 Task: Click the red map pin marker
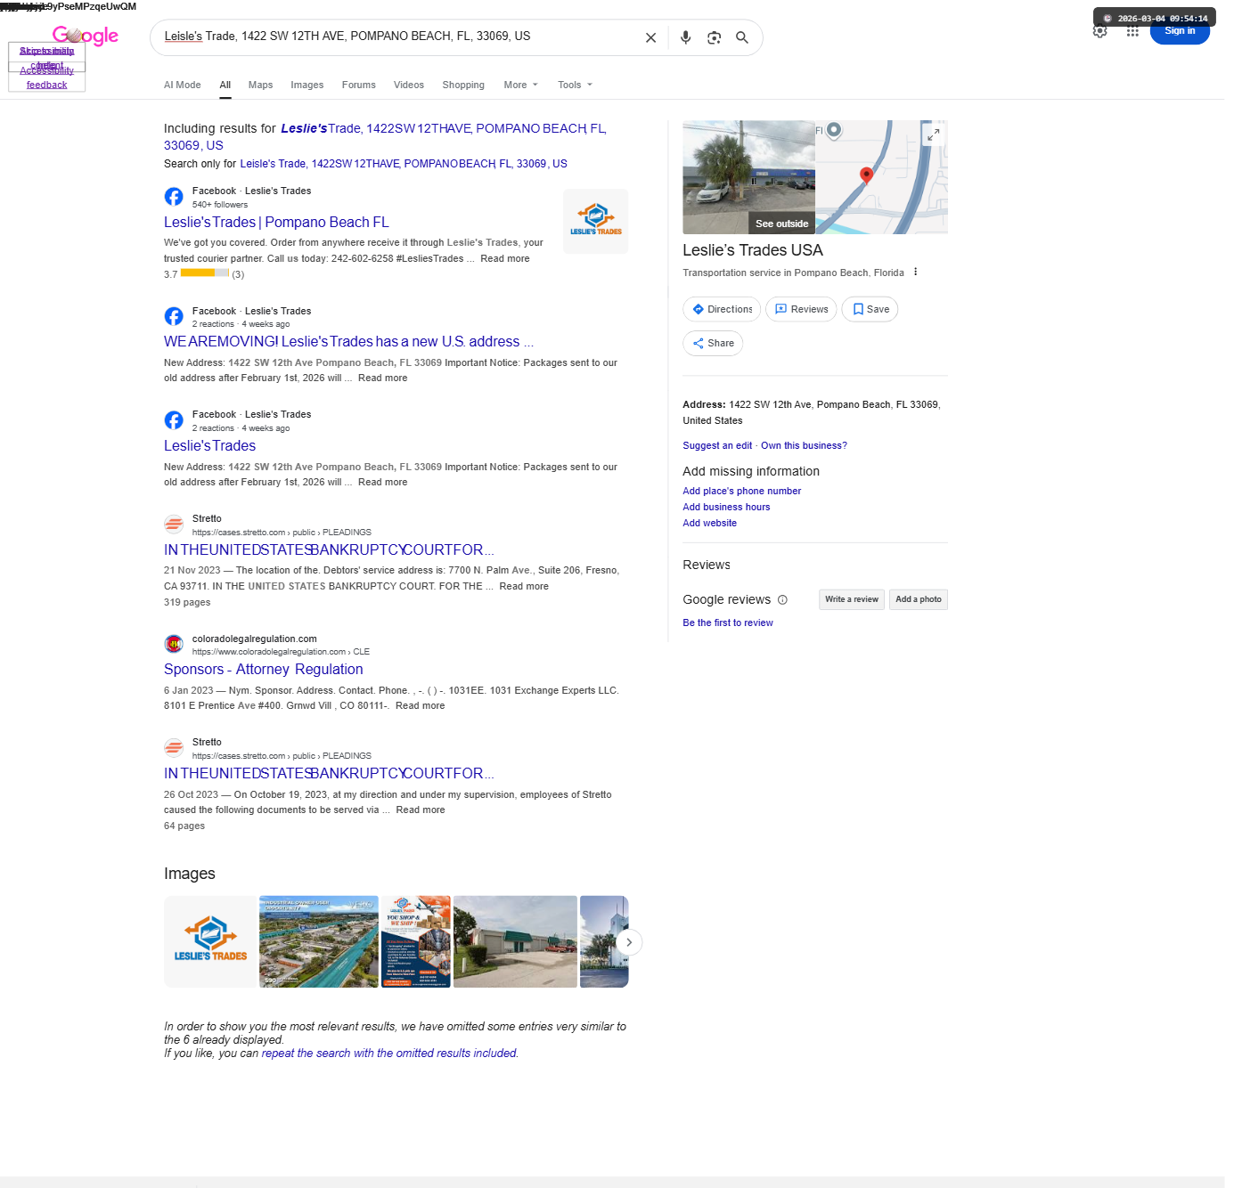[x=865, y=175]
